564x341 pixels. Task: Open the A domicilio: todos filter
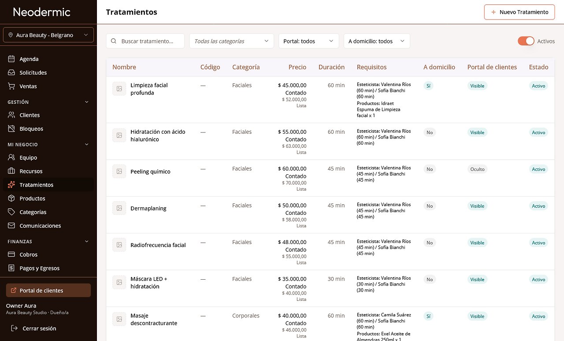[377, 41]
